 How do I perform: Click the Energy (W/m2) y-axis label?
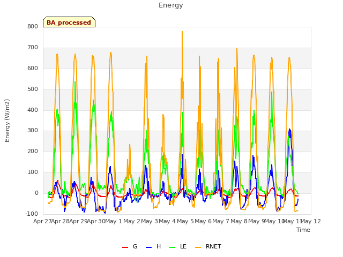pyautogui.click(x=7, y=120)
